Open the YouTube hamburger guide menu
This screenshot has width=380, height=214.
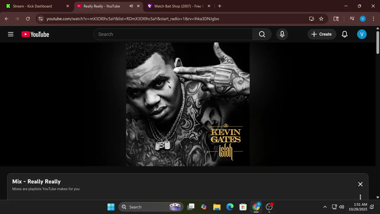pyautogui.click(x=11, y=34)
